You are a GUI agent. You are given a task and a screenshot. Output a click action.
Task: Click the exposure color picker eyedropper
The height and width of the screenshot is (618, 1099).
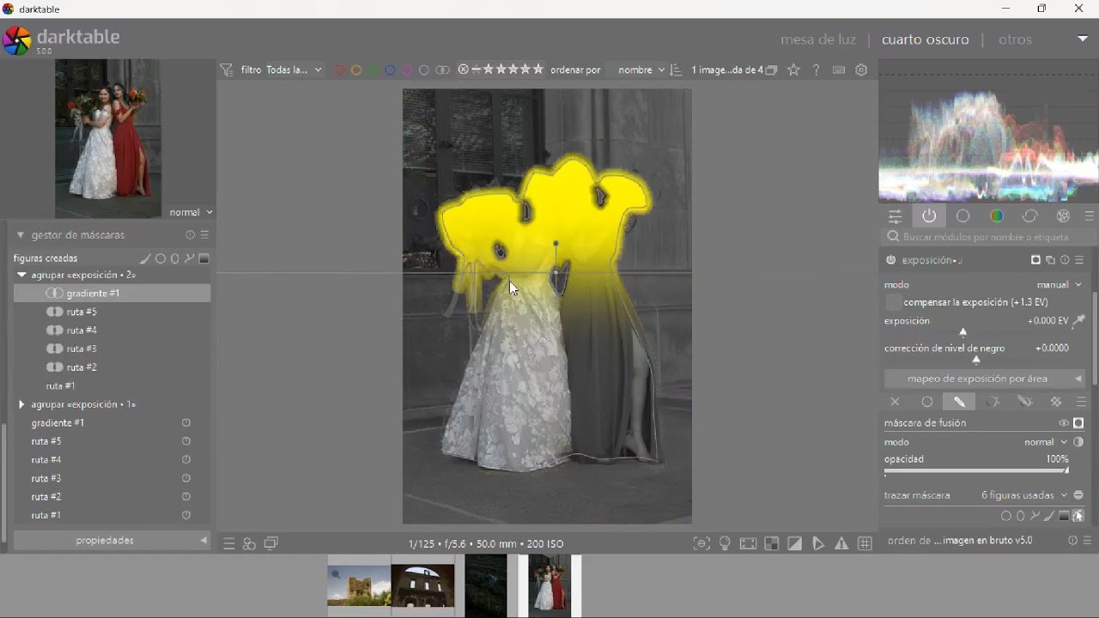coord(1079,322)
